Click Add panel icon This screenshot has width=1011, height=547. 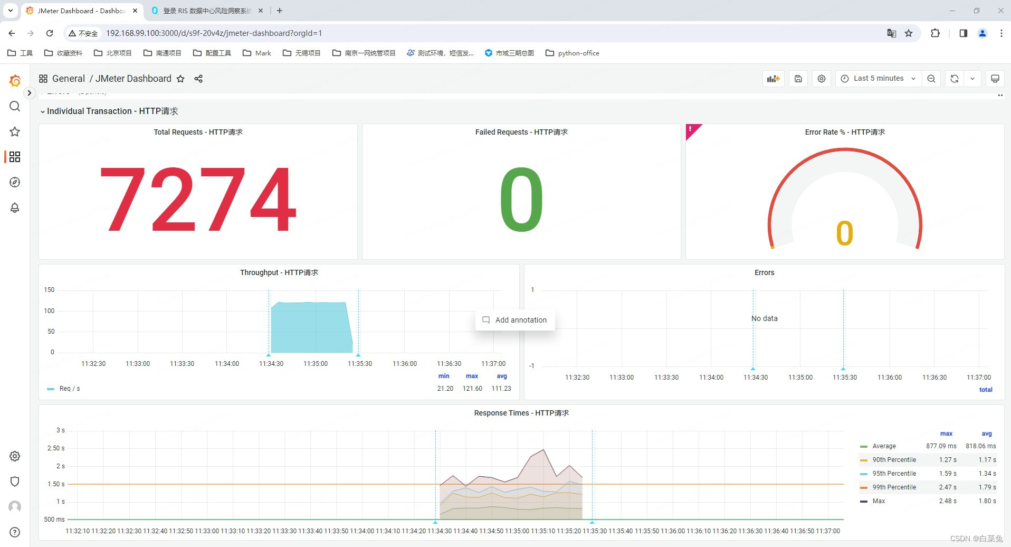[x=773, y=79]
